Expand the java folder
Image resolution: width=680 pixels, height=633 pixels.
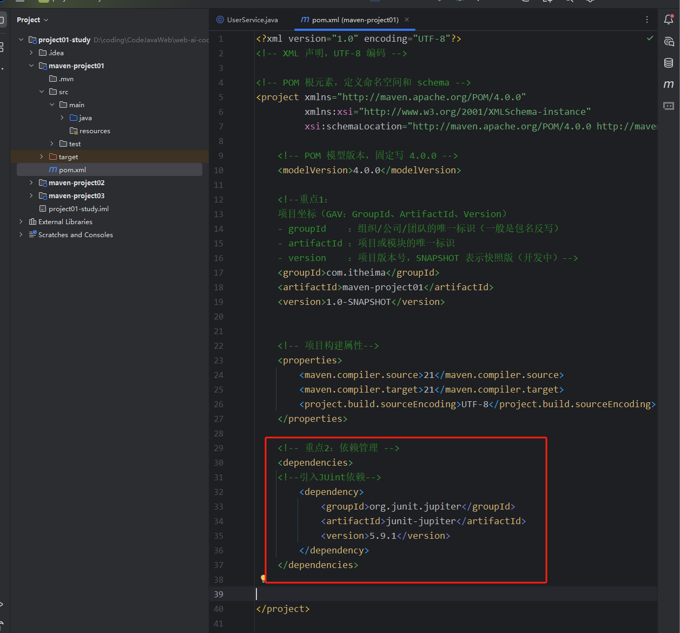click(62, 118)
